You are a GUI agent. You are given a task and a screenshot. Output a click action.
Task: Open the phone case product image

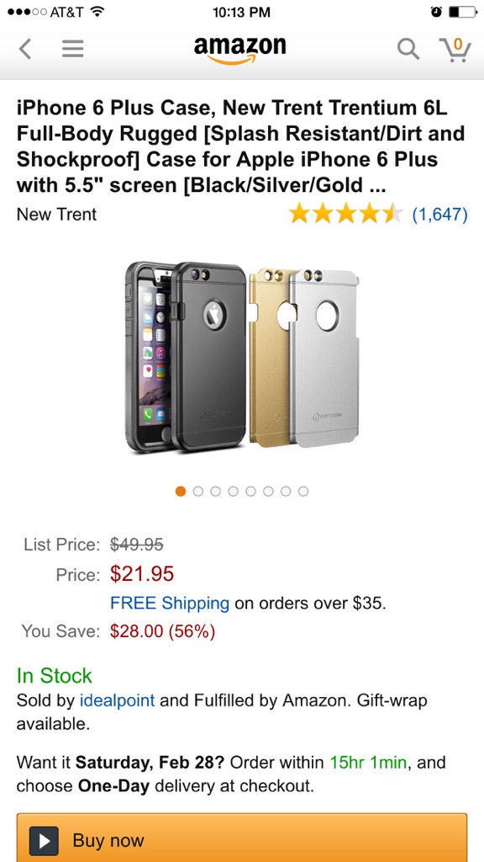click(242, 357)
